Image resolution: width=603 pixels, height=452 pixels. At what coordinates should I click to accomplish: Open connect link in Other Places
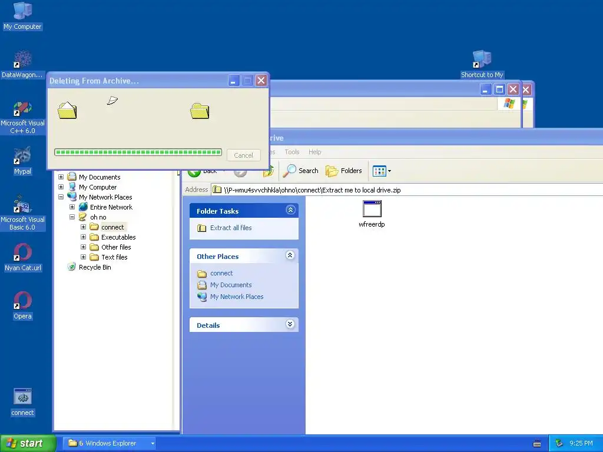pos(221,273)
